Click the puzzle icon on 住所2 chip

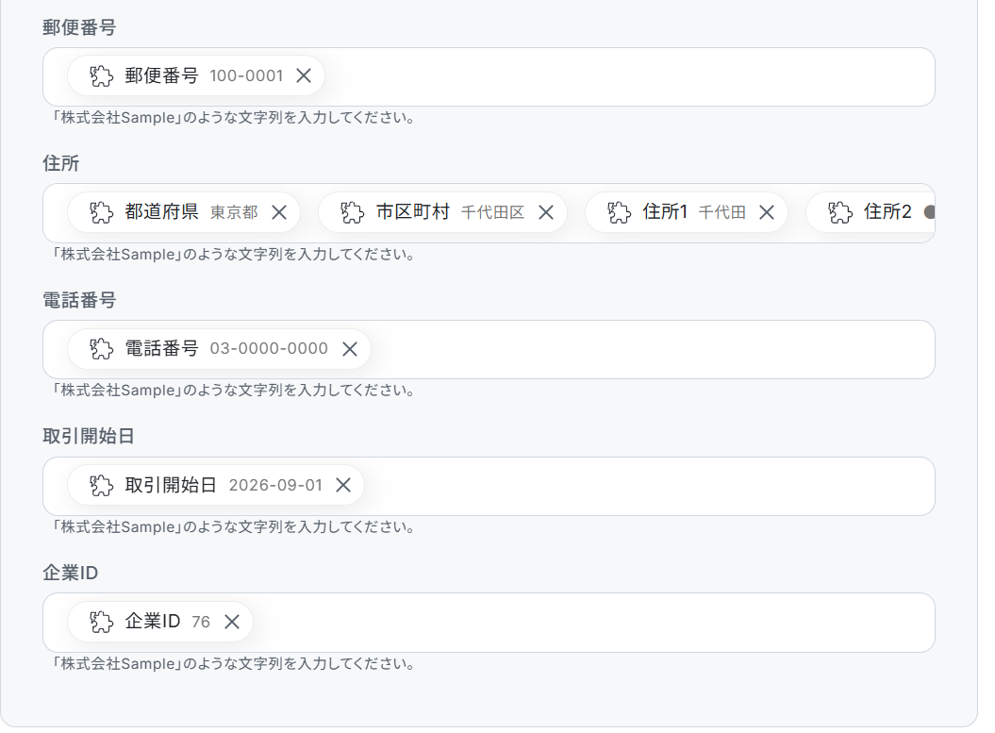840,212
